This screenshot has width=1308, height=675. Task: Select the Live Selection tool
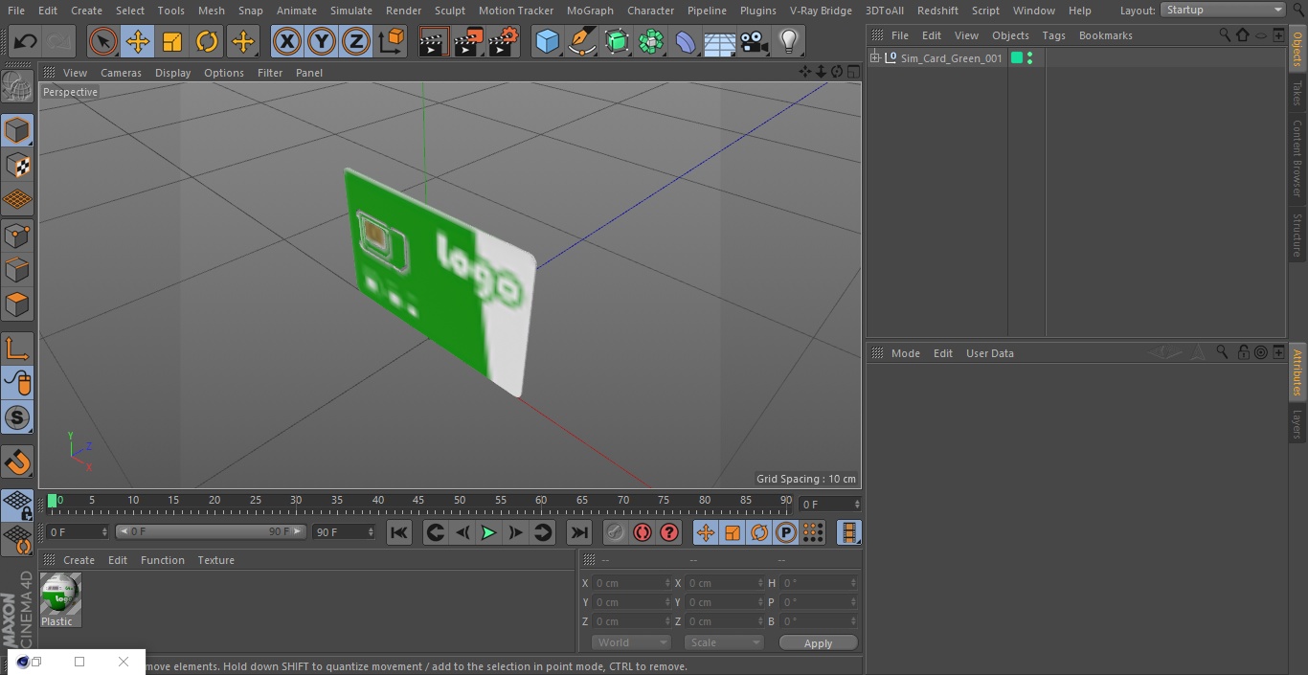pos(103,42)
